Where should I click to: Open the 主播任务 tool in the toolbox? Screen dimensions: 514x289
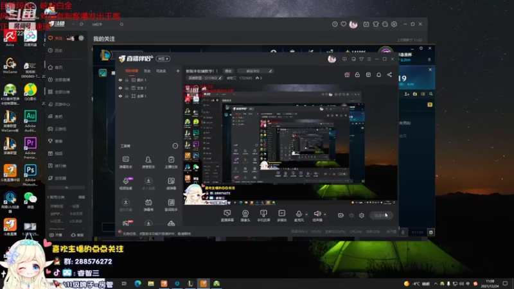(x=171, y=162)
